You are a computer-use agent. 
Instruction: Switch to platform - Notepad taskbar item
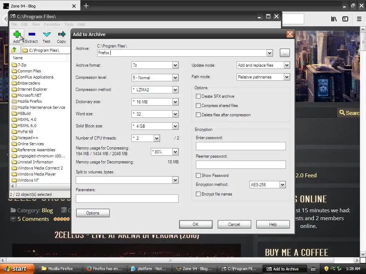pos(149,269)
